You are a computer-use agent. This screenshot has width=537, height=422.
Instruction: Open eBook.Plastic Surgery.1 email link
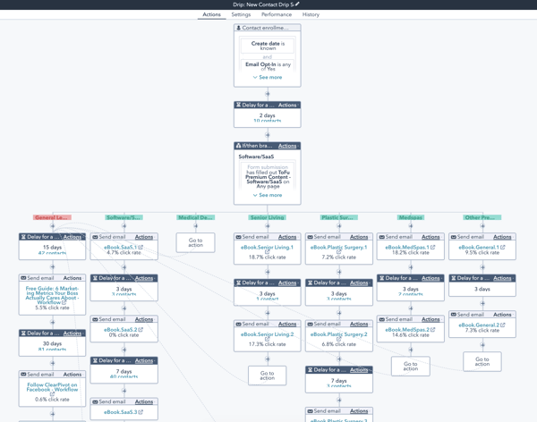click(338, 249)
